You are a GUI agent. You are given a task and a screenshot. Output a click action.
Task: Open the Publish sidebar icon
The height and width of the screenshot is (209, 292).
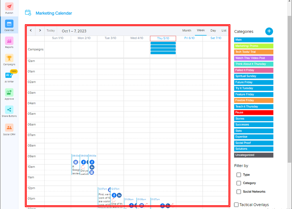(9, 7)
